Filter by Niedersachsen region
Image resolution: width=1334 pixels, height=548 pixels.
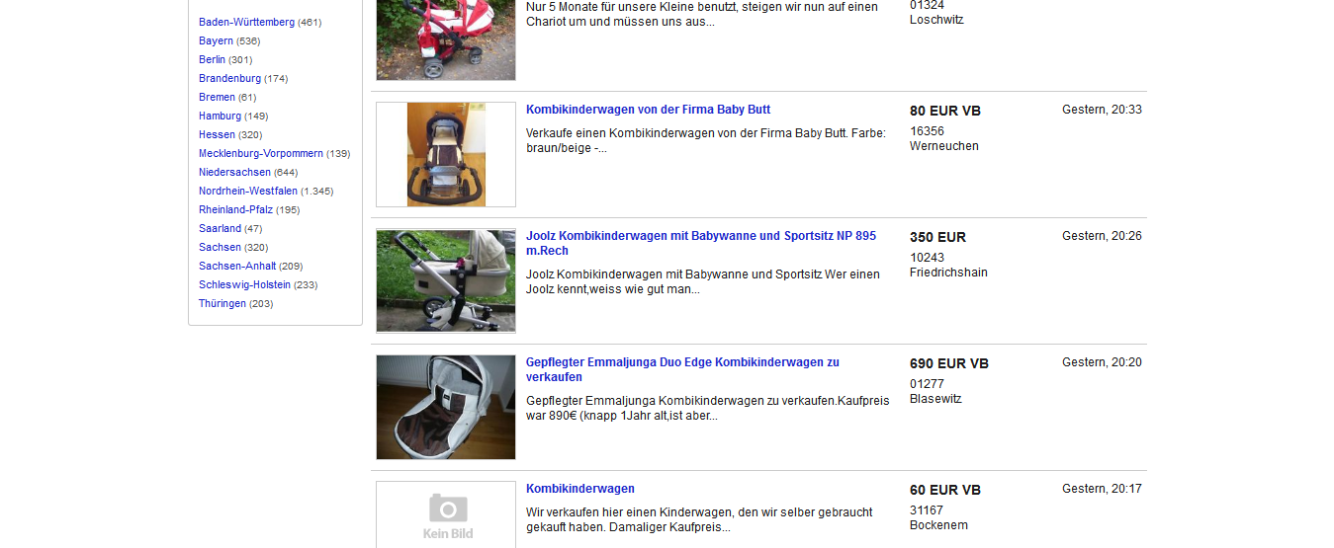click(234, 172)
